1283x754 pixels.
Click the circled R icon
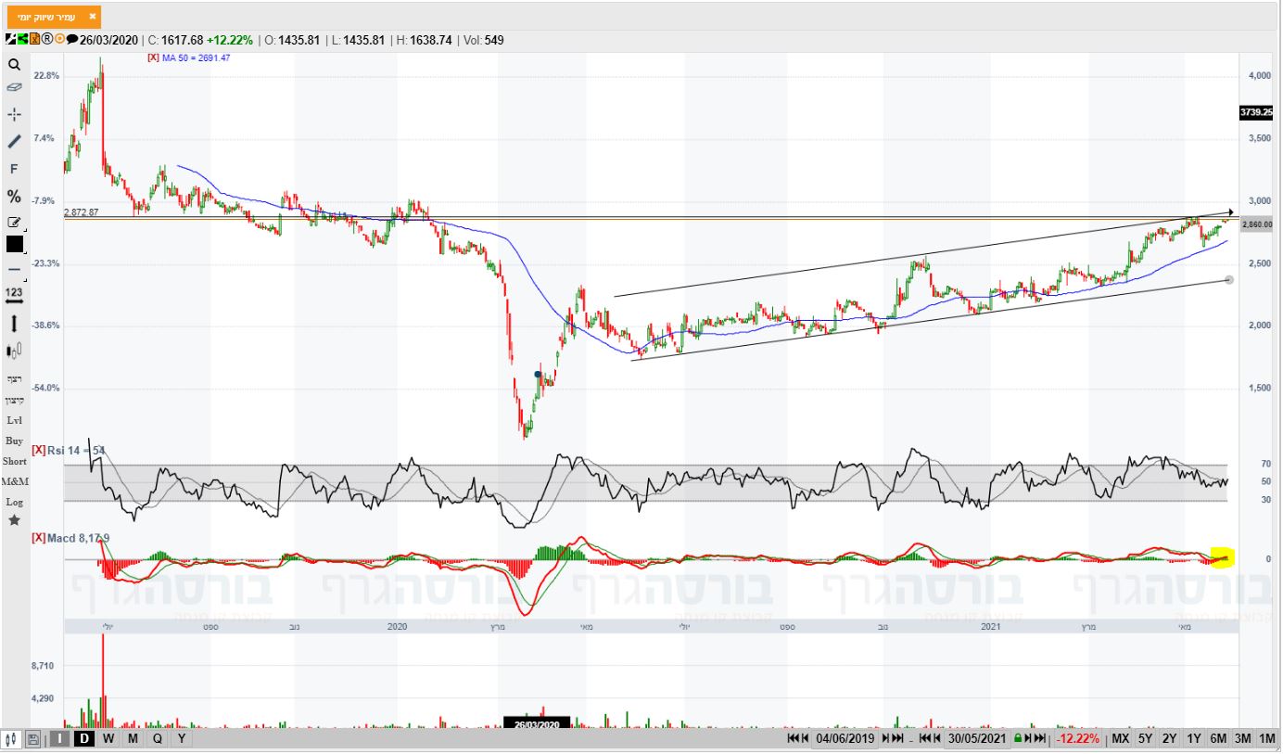click(x=46, y=39)
